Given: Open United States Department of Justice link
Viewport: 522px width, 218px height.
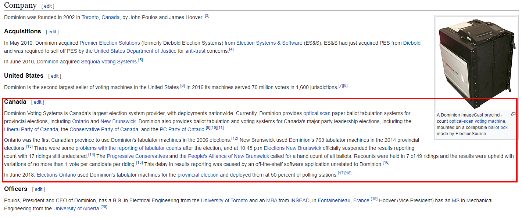Looking at the screenshot, I should coord(135,51).
